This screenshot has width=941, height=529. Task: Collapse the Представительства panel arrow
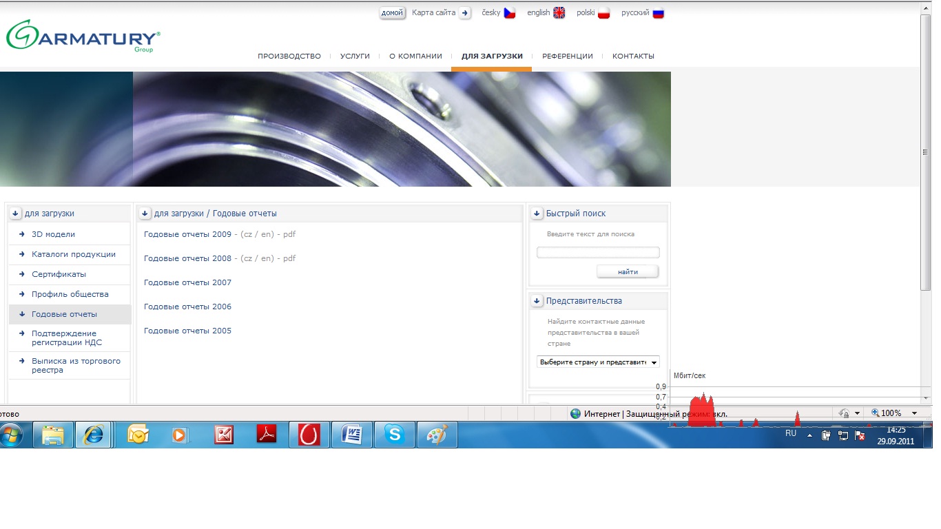click(x=537, y=301)
